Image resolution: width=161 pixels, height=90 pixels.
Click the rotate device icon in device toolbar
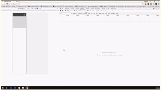(x=40, y=8)
